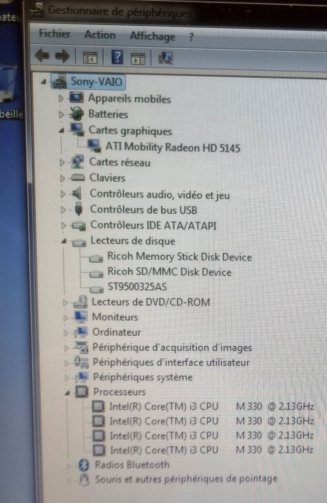Click the DVD/CD-ROM drives icon
This screenshot has height=503, width=327.
tap(81, 302)
